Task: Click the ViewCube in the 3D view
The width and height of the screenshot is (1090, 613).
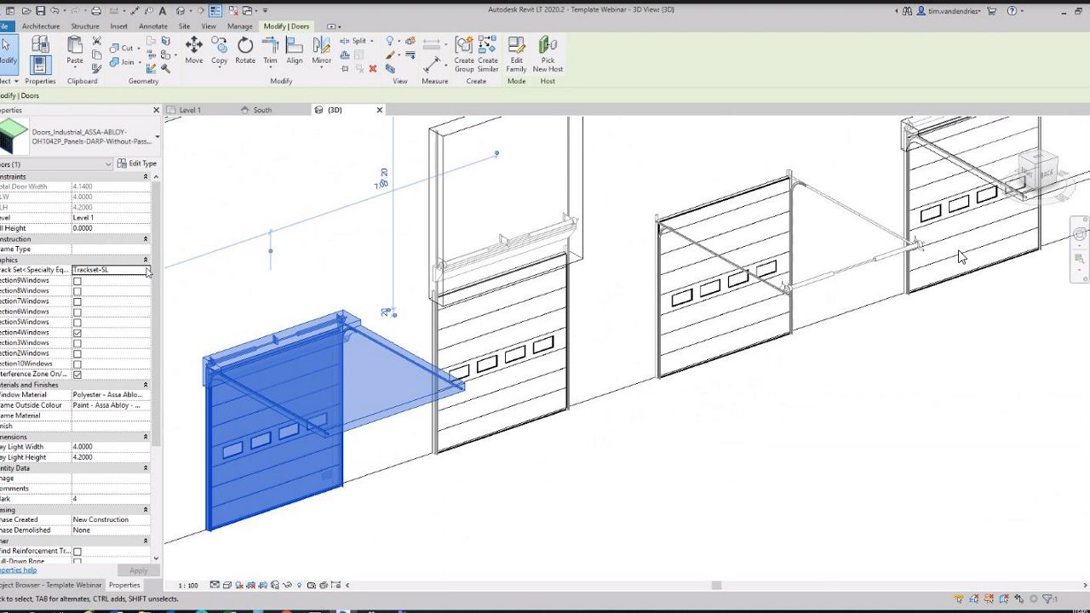Action: (1036, 170)
